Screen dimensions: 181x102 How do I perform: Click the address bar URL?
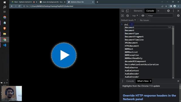coord(51,6)
